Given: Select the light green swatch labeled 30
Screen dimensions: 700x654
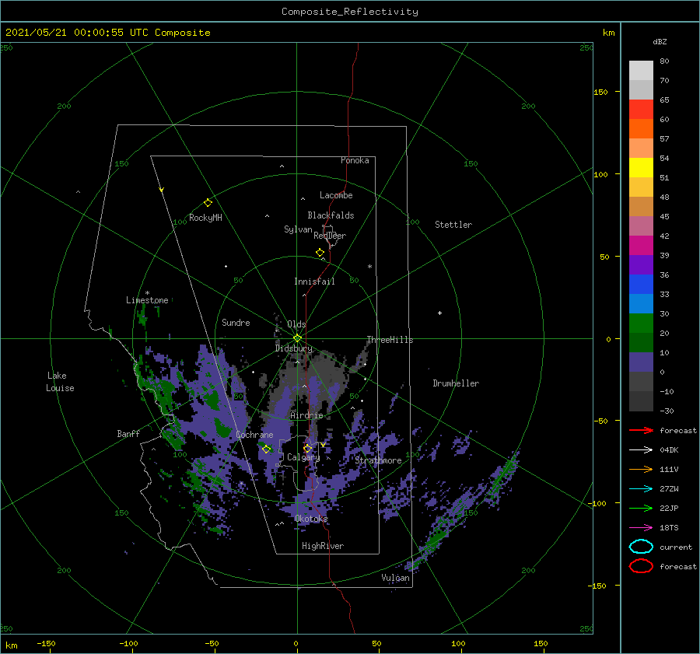Looking at the screenshot, I should tap(641, 324).
